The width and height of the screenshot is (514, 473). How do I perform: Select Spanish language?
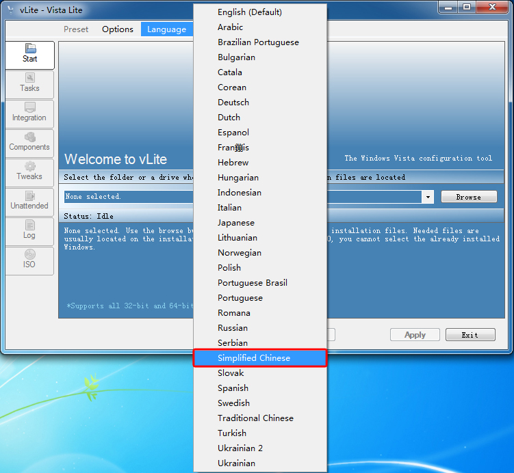coord(260,388)
